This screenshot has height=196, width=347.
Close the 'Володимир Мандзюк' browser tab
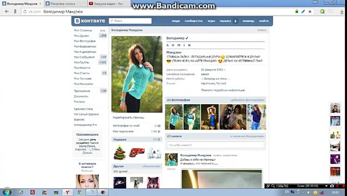(x=40, y=4)
